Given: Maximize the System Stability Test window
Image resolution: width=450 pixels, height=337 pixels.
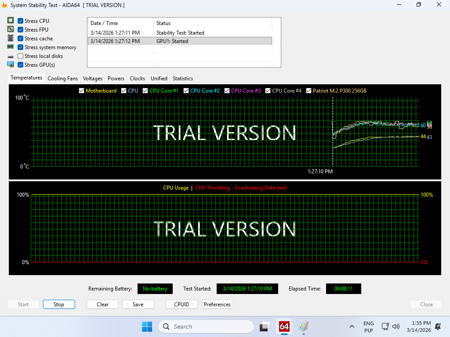Looking at the screenshot, I should point(419,4).
